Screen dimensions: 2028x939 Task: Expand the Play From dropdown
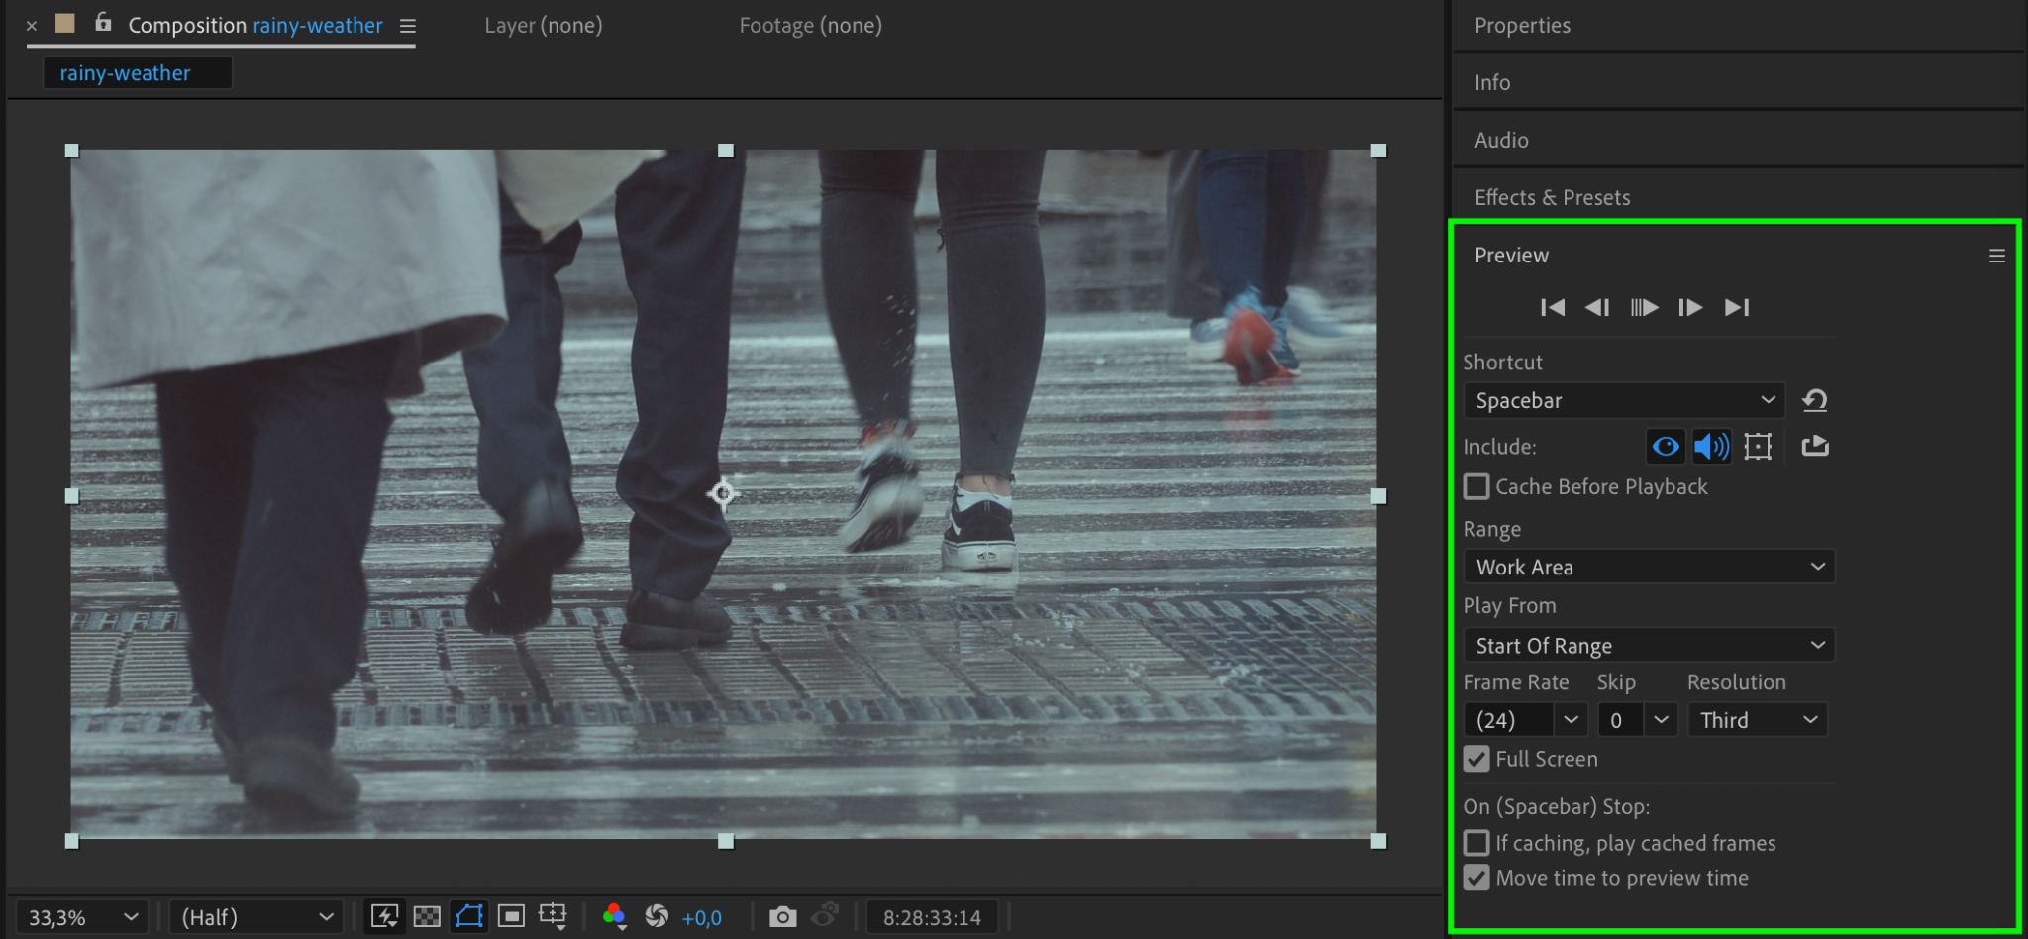pyautogui.click(x=1649, y=646)
